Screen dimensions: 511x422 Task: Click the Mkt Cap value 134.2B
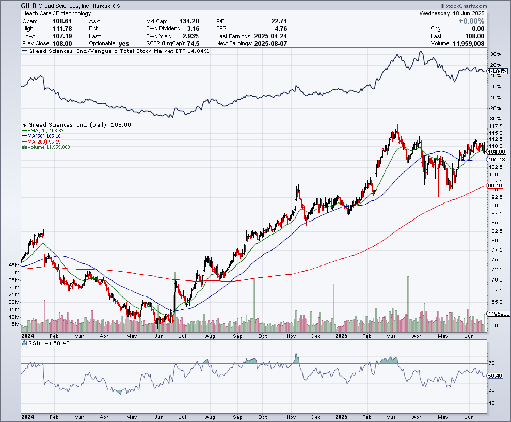[189, 21]
